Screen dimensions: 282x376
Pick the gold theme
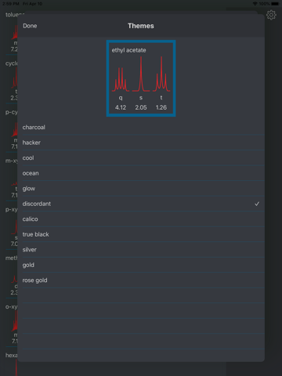pos(141,265)
